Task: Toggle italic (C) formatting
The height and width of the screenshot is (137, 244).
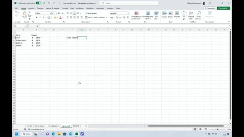Action: point(40,18)
